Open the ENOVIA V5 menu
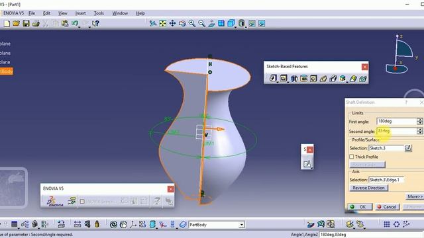The width and height of the screenshot is (424, 238). coord(13,13)
